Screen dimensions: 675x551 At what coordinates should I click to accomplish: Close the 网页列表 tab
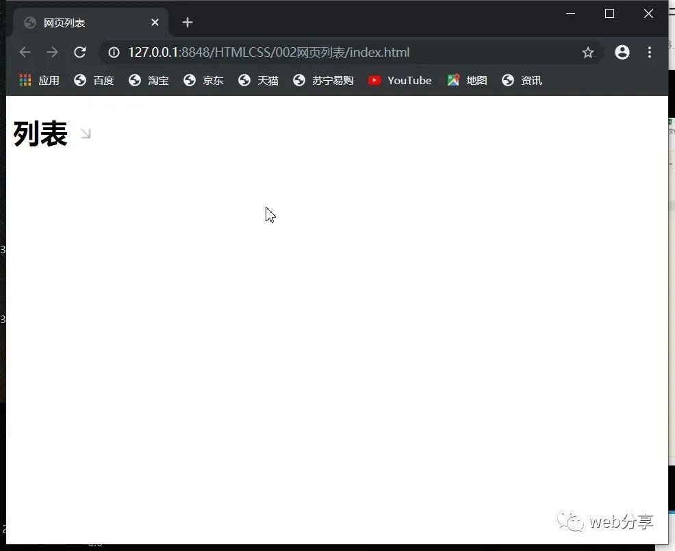[155, 23]
